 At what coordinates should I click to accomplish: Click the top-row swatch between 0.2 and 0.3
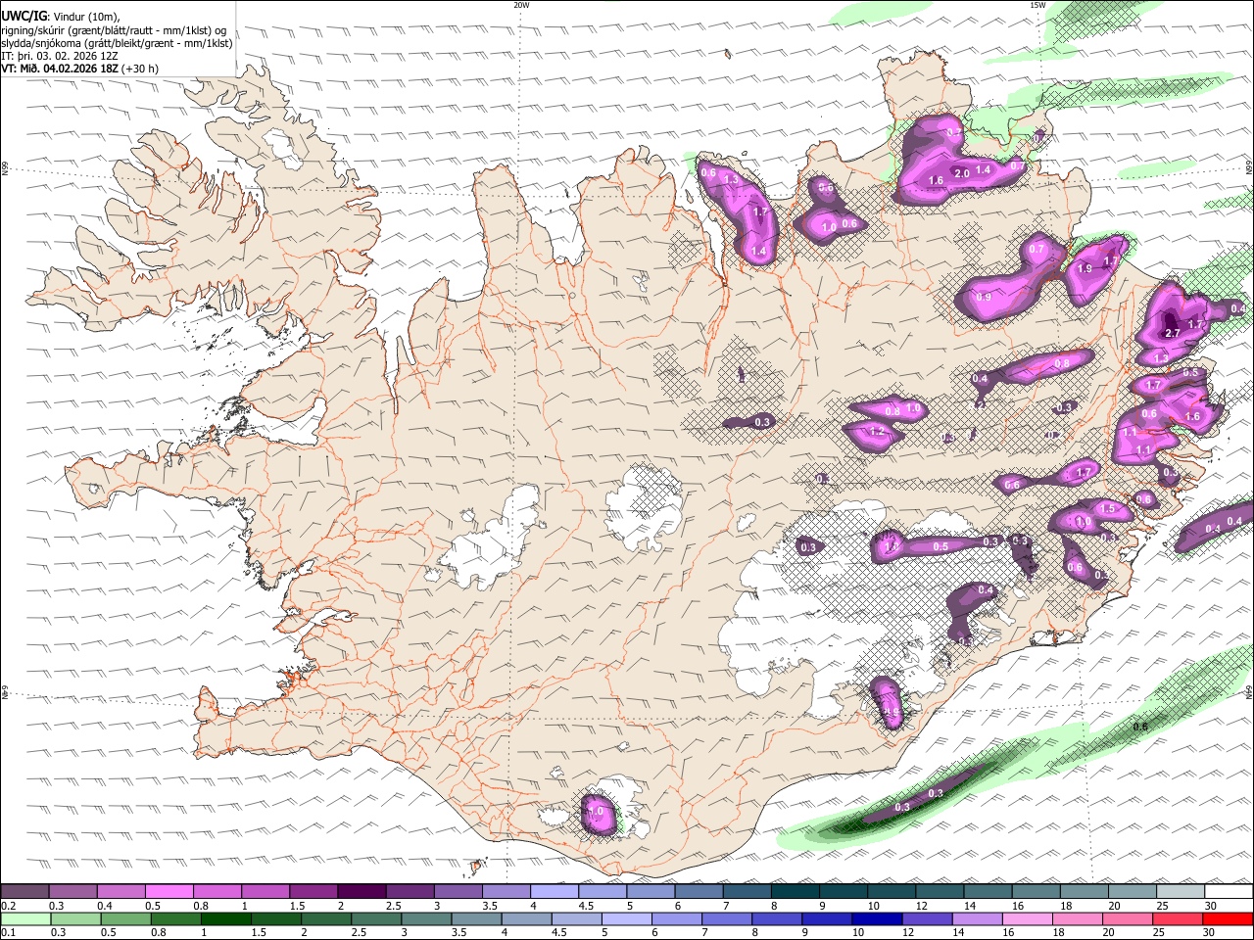(x=24, y=891)
